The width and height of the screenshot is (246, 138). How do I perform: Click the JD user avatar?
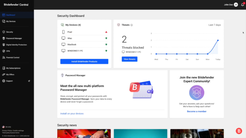(236, 5)
